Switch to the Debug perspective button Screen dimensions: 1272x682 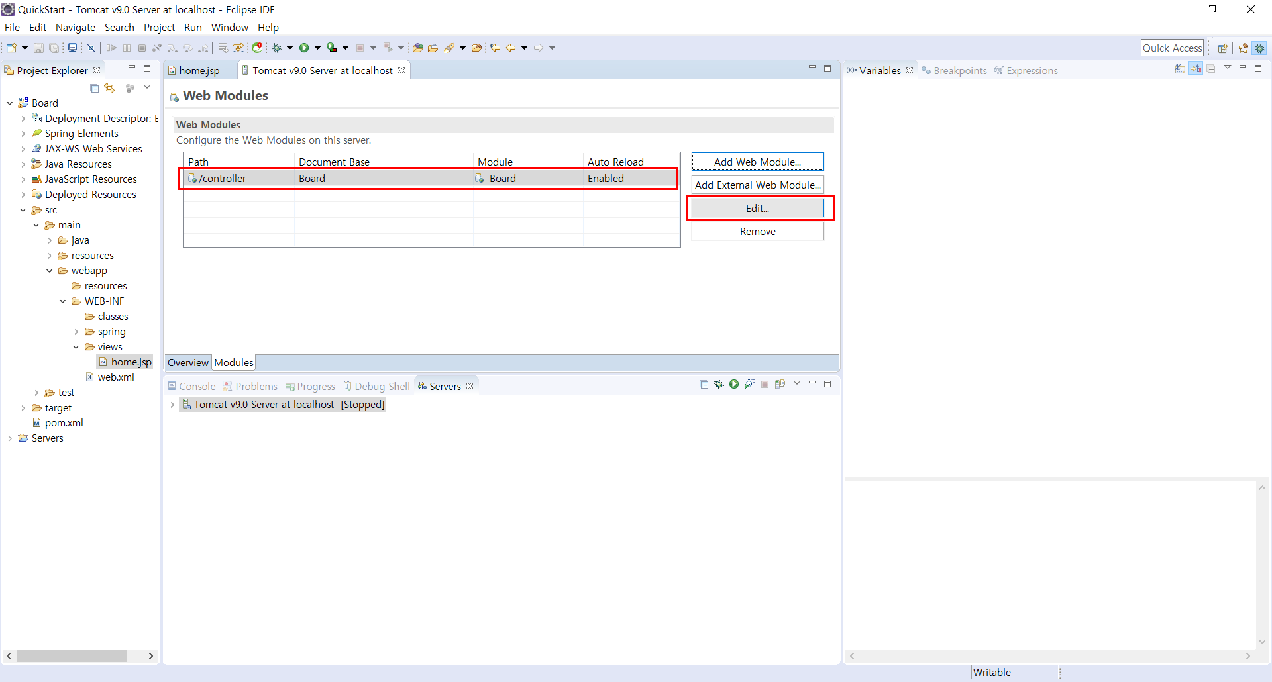point(1260,48)
